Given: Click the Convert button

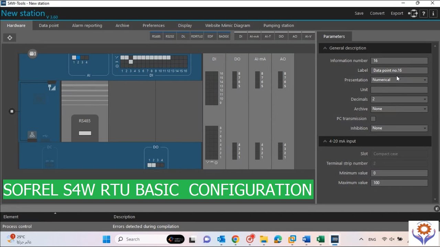Looking at the screenshot, I should click(x=377, y=13).
